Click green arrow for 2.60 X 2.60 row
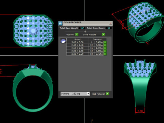This screenshot has height=123, width=164. click(x=105, y=48)
